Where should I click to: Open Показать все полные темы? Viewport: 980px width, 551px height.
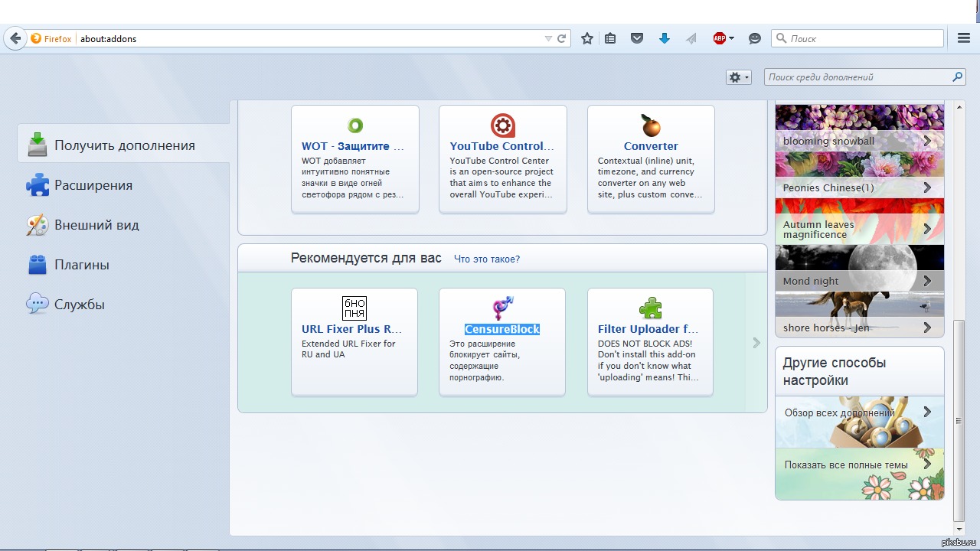click(x=859, y=474)
